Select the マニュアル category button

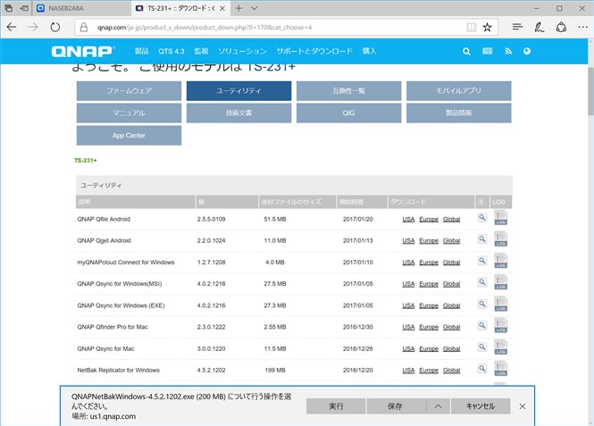click(129, 113)
